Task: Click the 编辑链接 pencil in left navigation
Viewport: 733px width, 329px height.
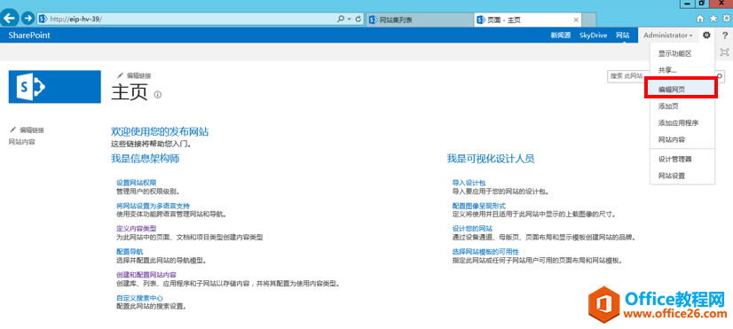Action: pos(28,130)
